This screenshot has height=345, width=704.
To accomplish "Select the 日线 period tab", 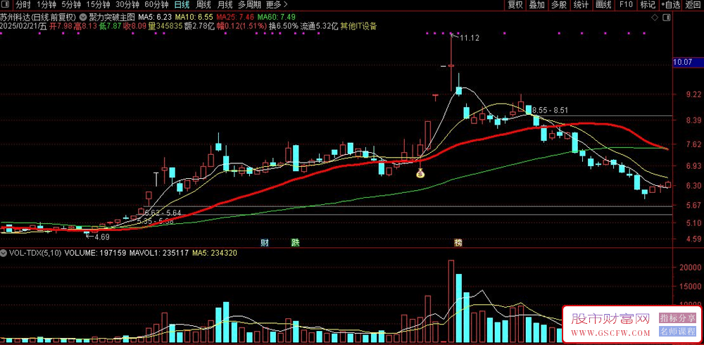I will [x=182, y=5].
